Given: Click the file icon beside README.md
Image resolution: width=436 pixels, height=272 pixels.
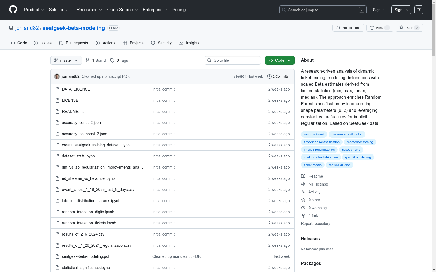Looking at the screenshot, I should pyautogui.click(x=57, y=112).
